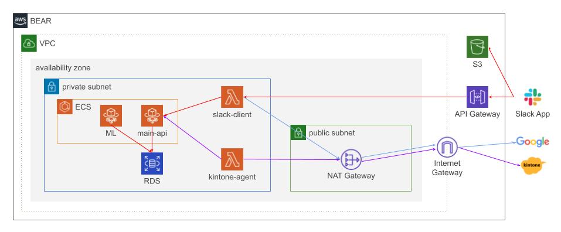The image size is (561, 232).
Task: Click the BEAR account label
Action: pyautogui.click(x=41, y=21)
